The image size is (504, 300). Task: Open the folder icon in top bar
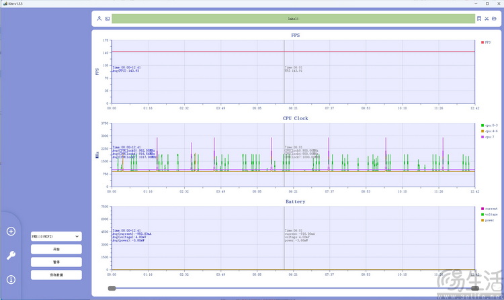495,19
